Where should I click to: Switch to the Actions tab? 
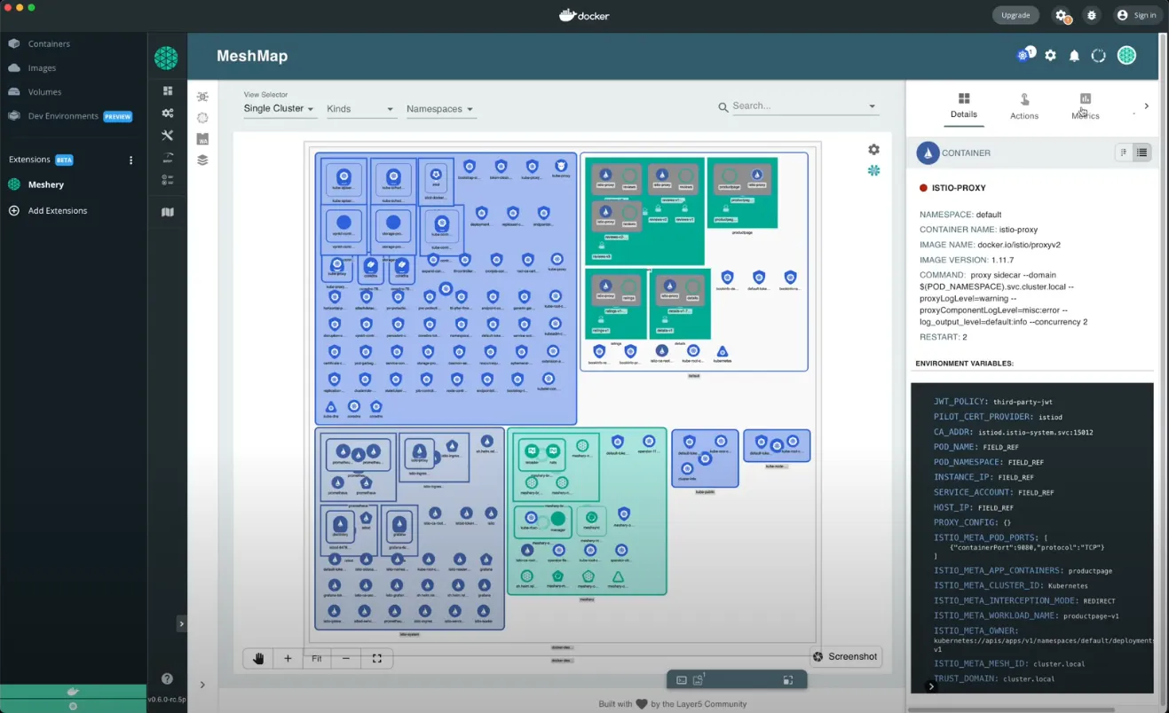pos(1023,107)
